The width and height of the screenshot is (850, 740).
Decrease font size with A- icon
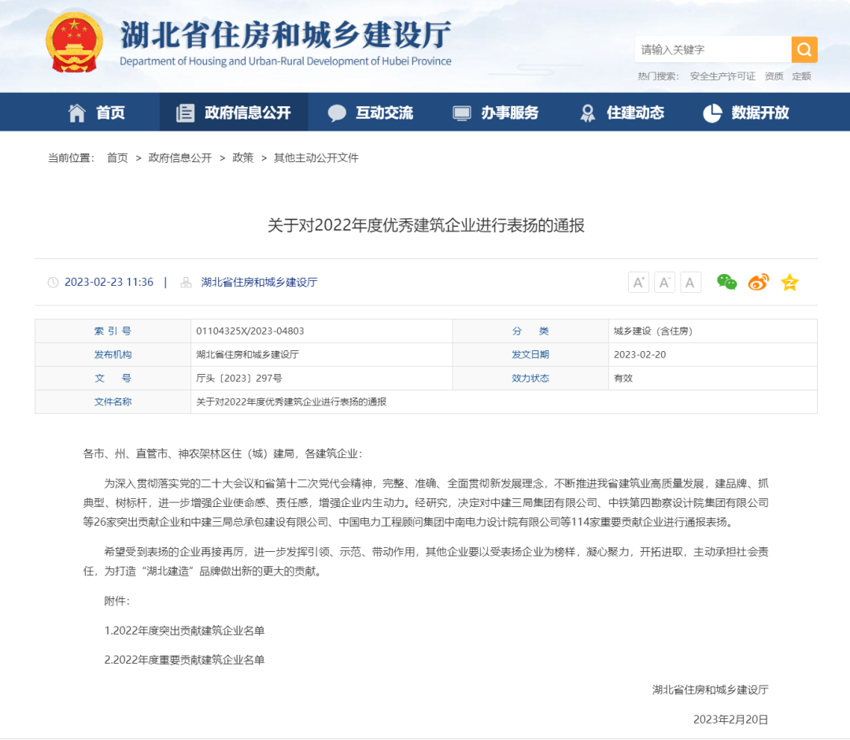664,283
